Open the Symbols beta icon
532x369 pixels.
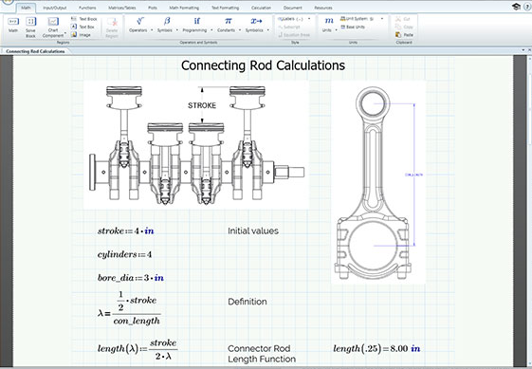pos(167,21)
